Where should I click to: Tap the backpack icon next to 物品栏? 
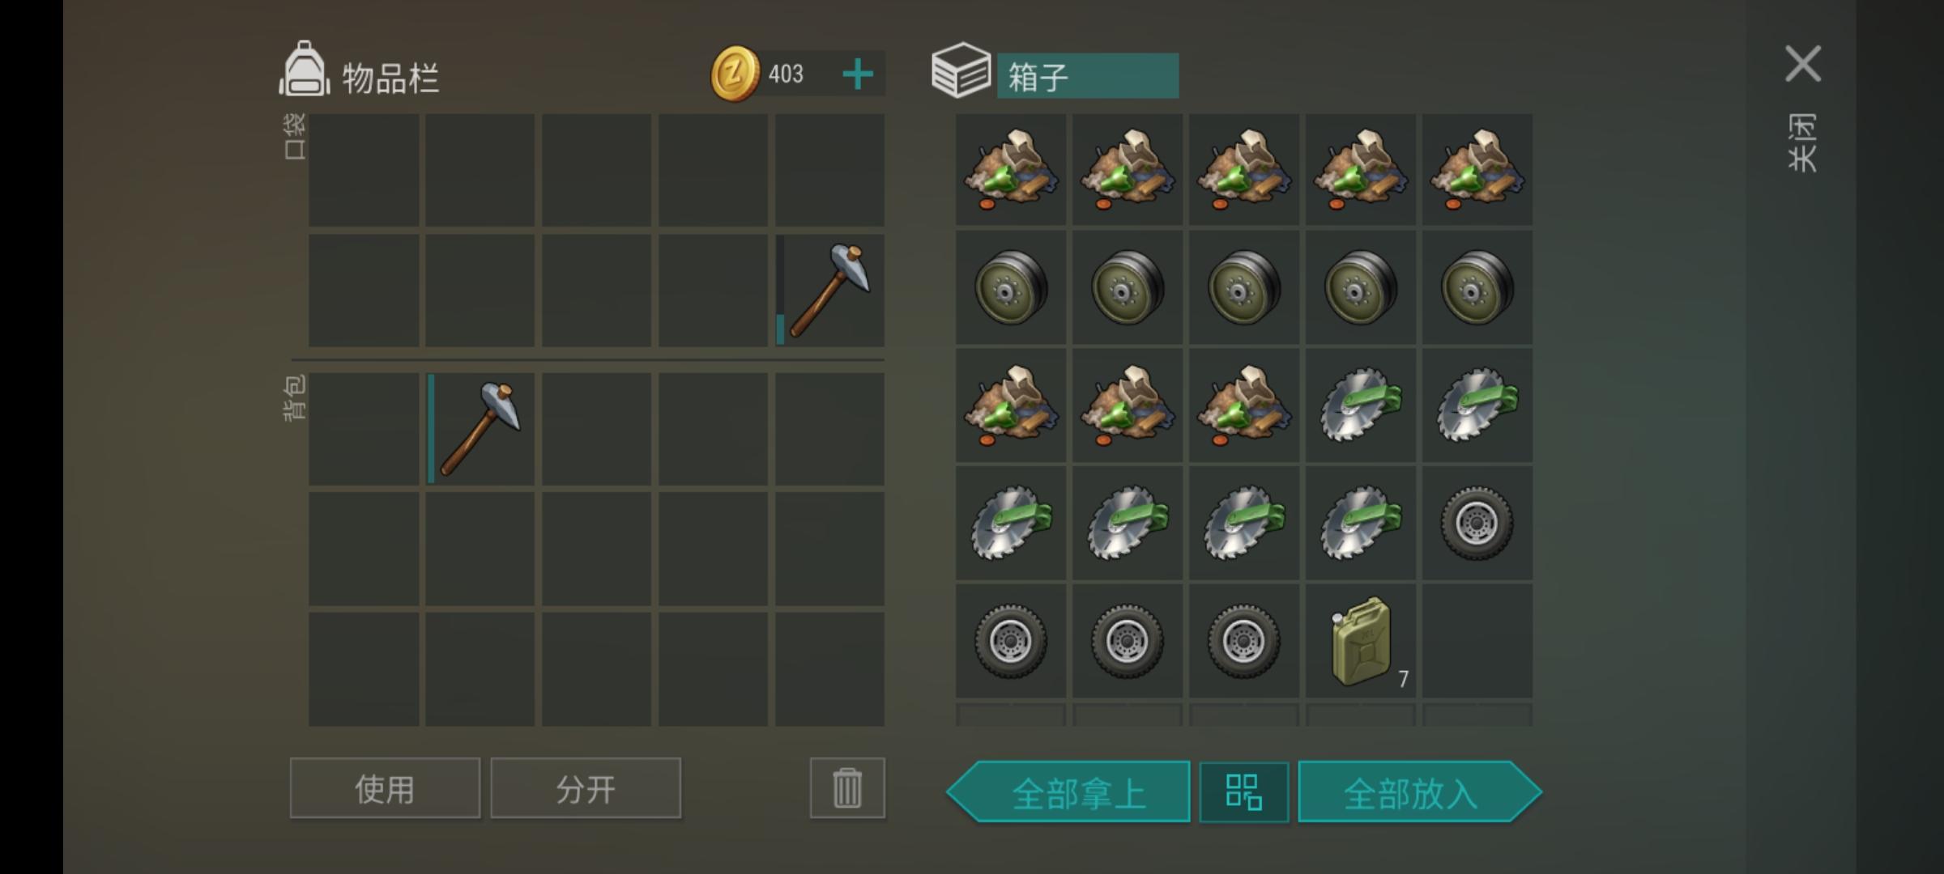point(304,69)
